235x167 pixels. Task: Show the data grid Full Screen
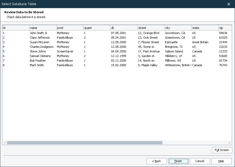(222, 150)
